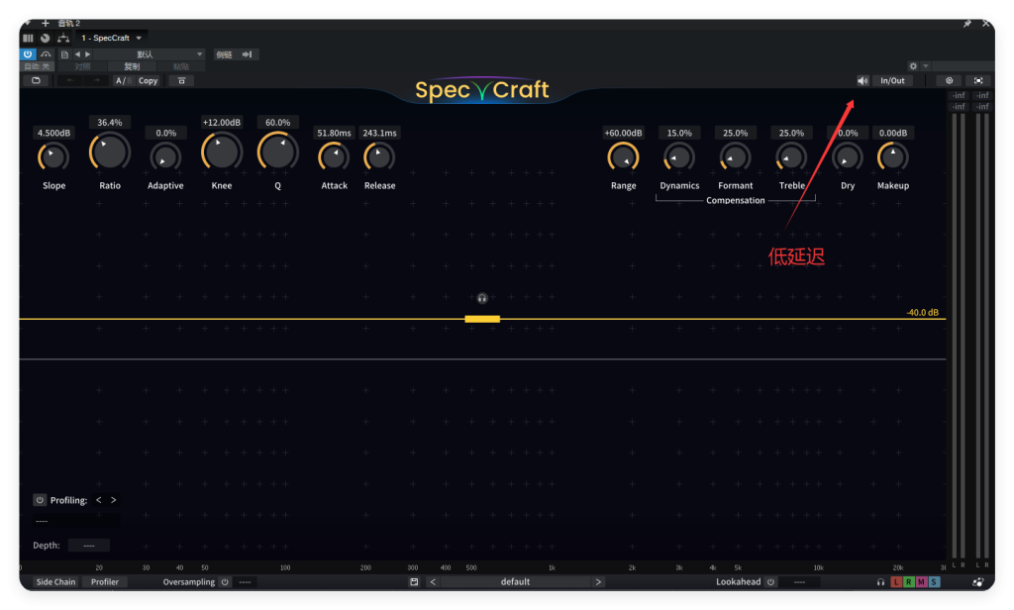Click the 36.4% Ratio value field
This screenshot has height=610, width=1014.
[x=110, y=122]
